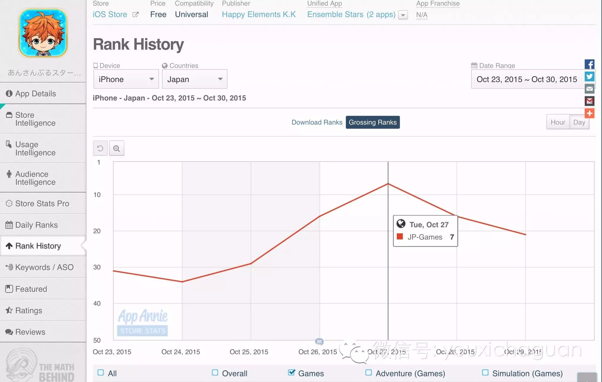Toggle the Overall rank checkbox
This screenshot has height=382, width=602.
pos(215,373)
